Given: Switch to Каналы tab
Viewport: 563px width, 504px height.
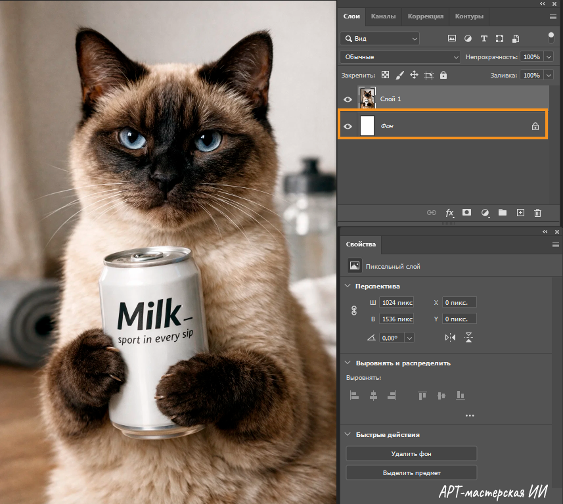Looking at the screenshot, I should pos(383,16).
